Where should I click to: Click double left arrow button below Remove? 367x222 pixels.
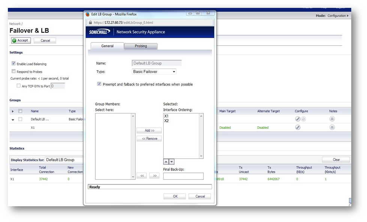(141, 176)
